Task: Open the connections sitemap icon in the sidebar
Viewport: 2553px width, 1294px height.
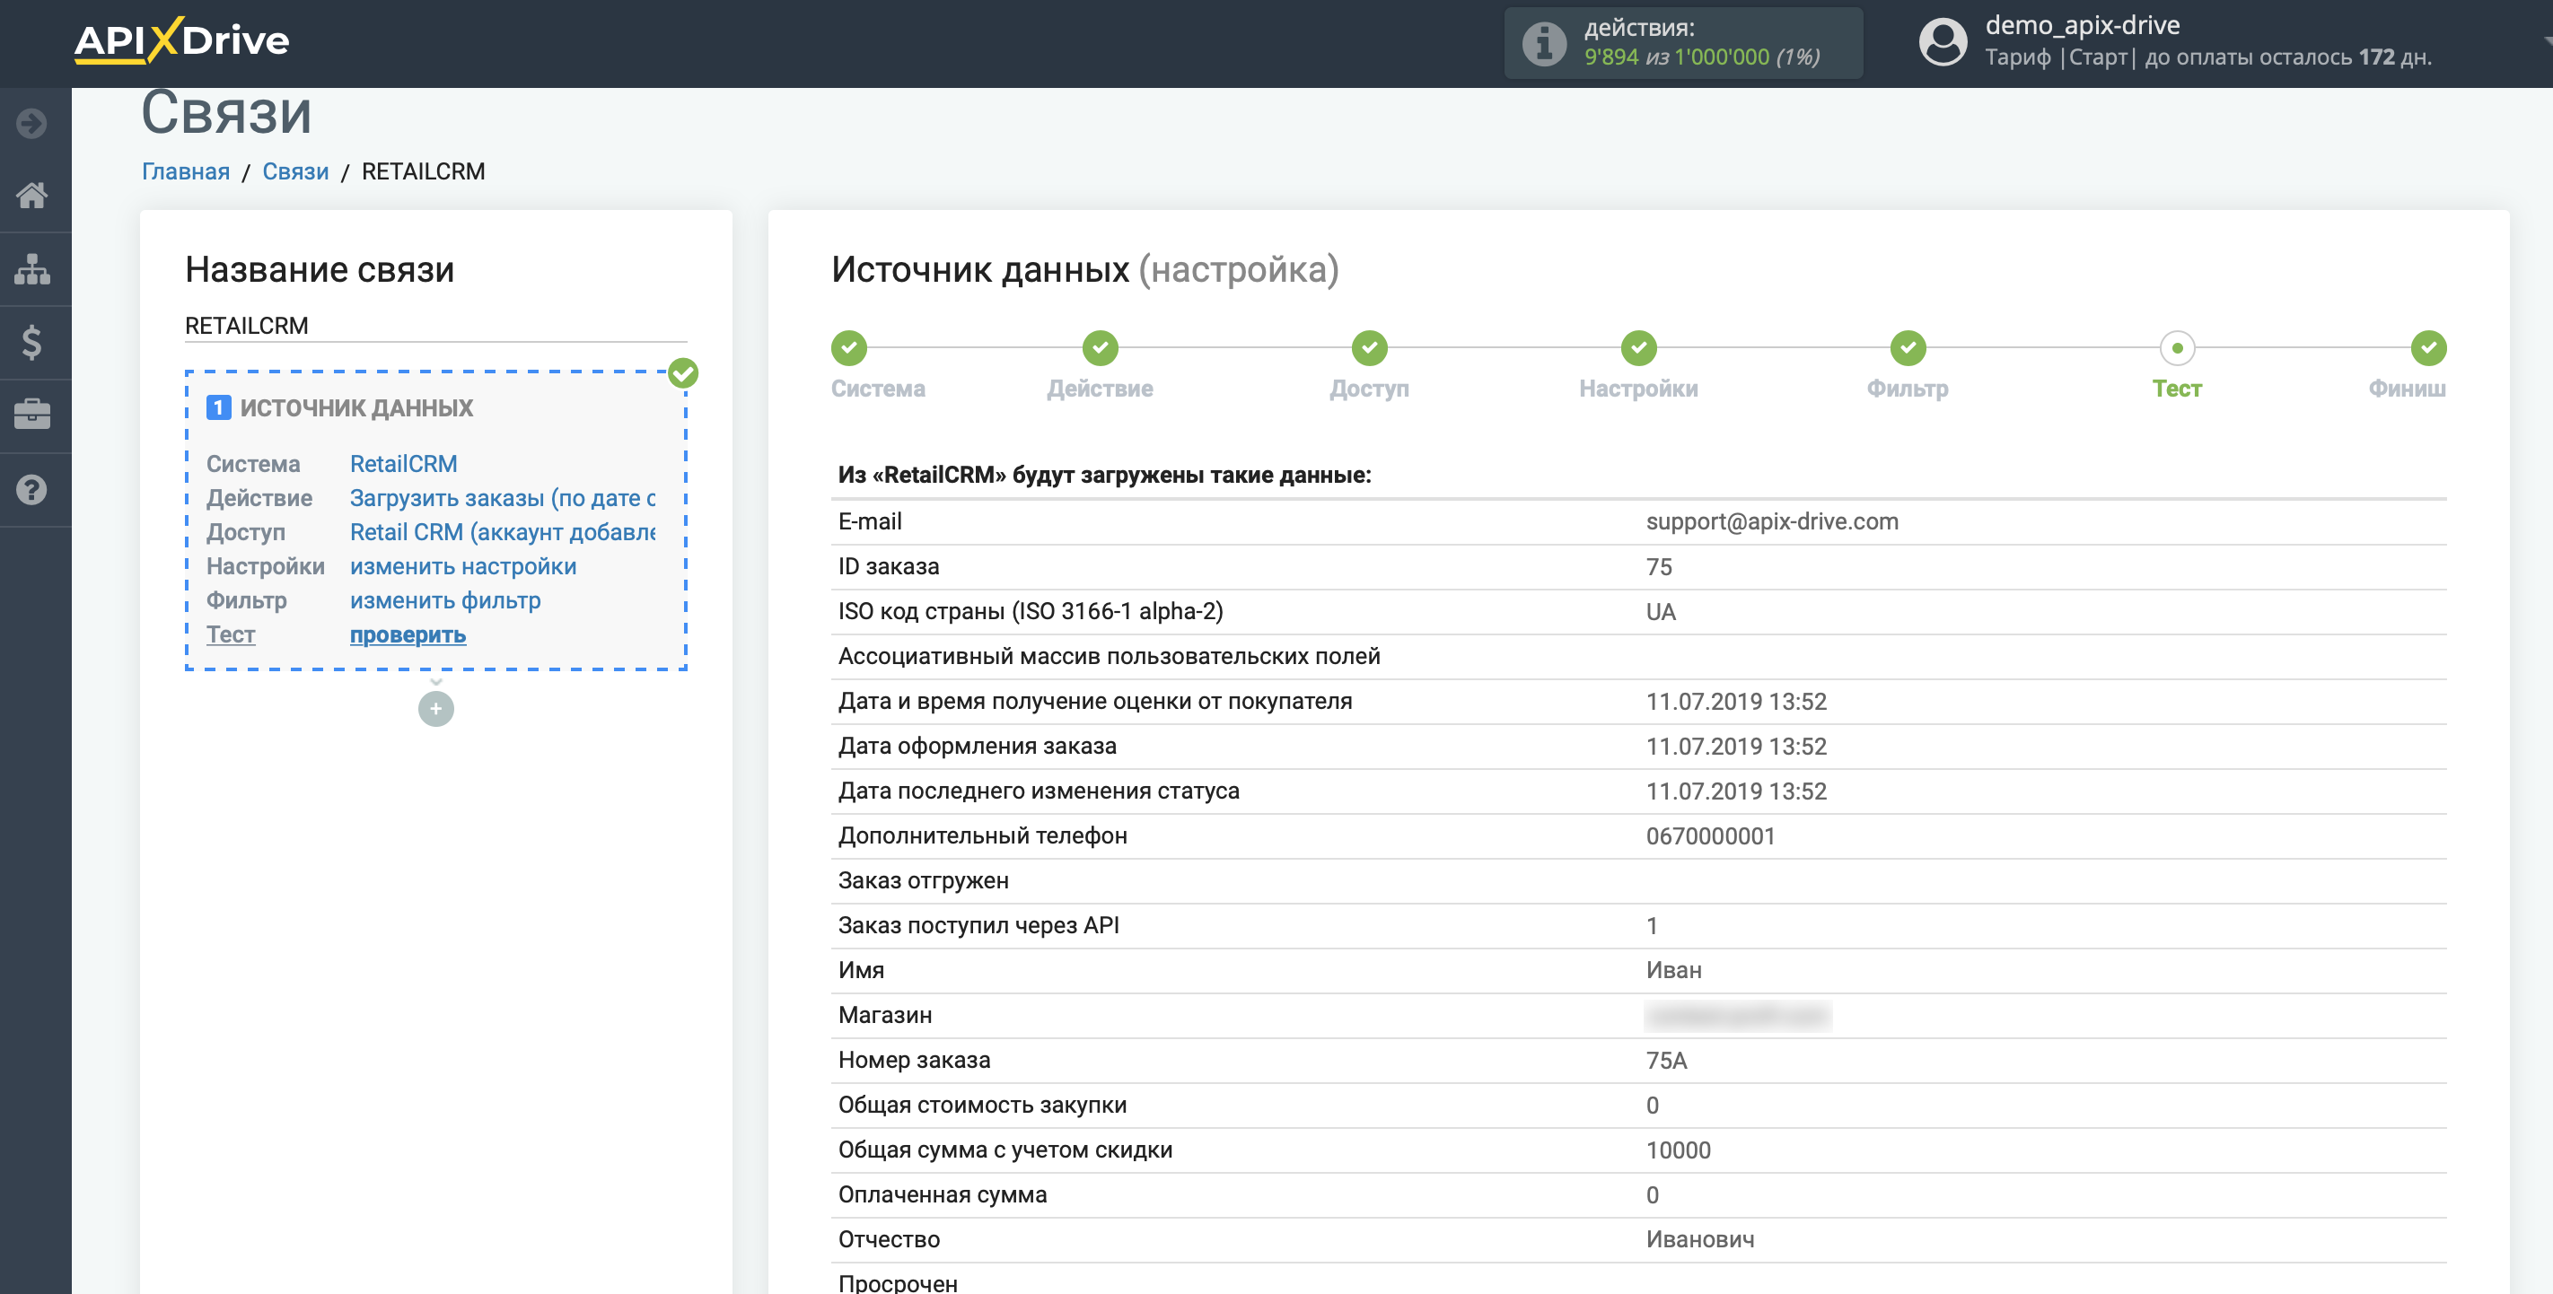Action: (x=31, y=268)
